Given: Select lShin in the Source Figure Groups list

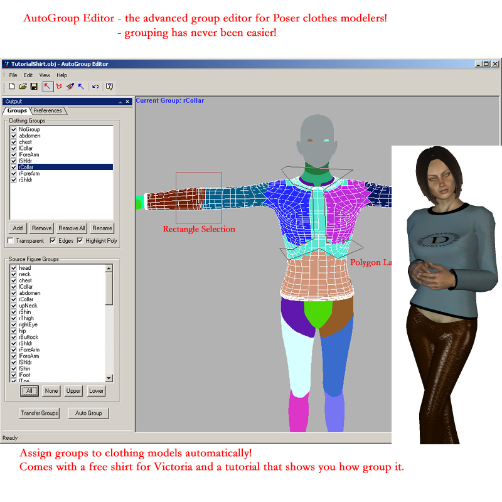Looking at the screenshot, I should pos(24,368).
